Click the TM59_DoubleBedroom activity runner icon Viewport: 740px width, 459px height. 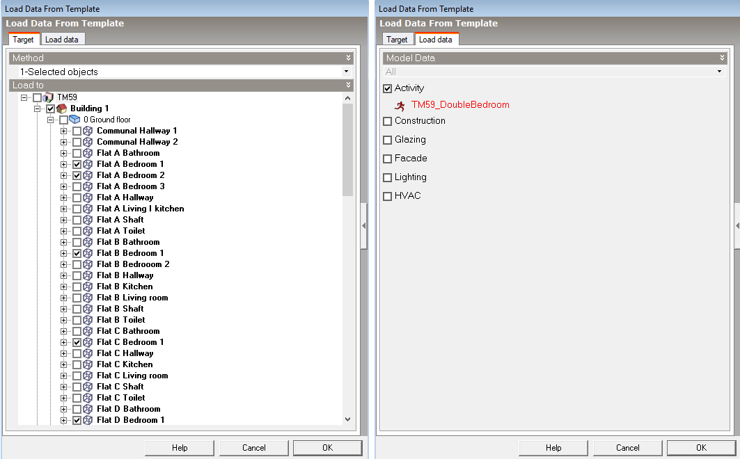tap(400, 105)
